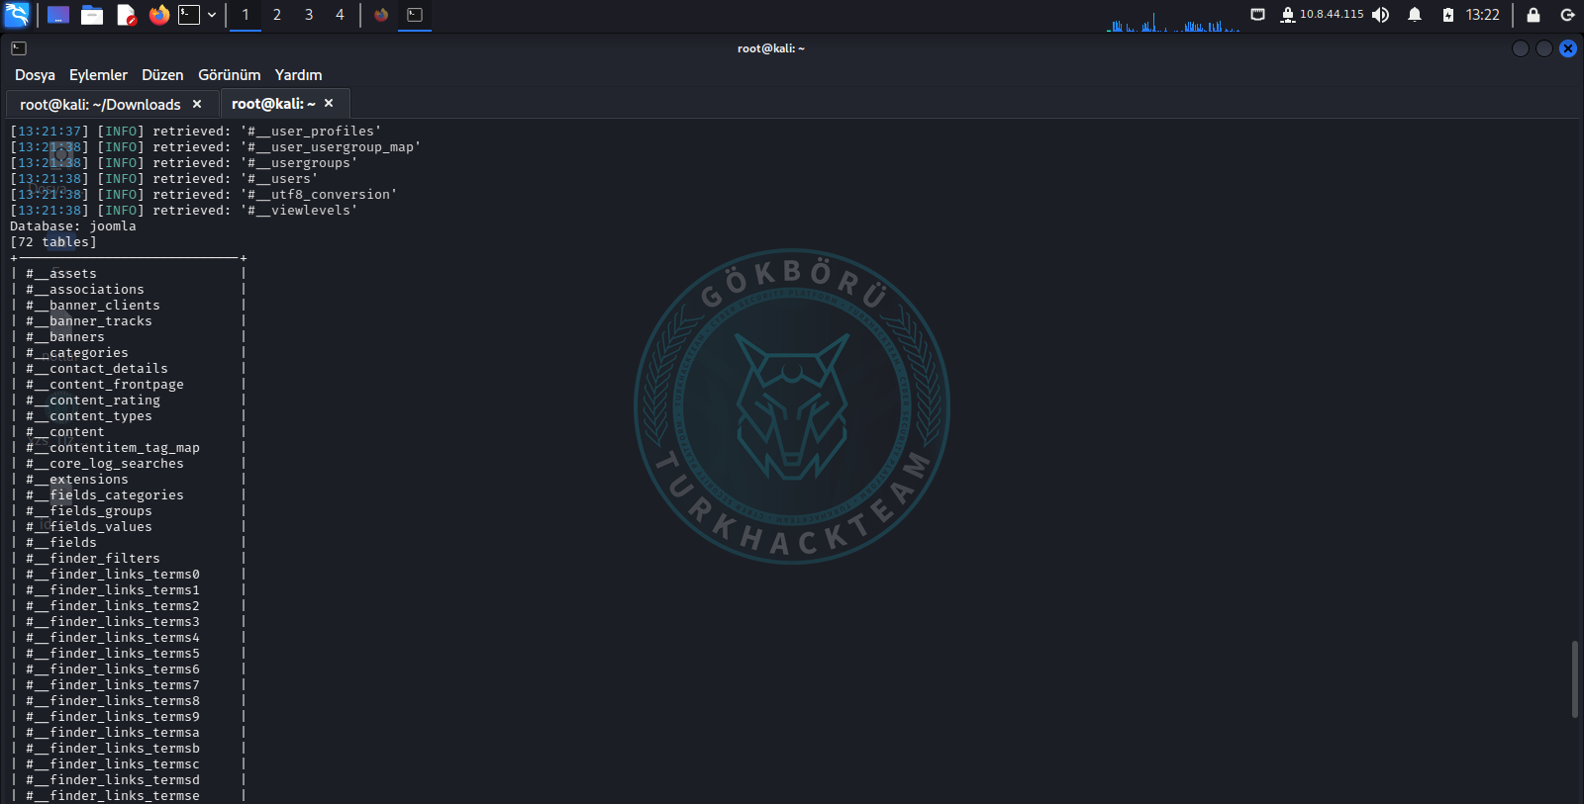This screenshot has width=1584, height=804.
Task: Open the volume control
Action: point(1381,15)
